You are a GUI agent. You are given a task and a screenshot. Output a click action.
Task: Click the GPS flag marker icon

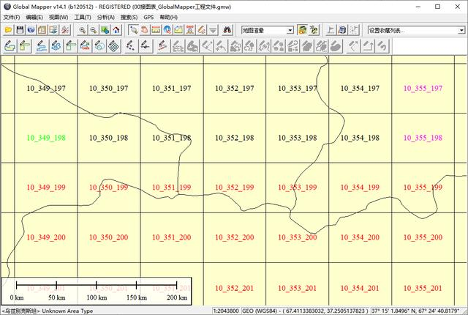[331, 30]
